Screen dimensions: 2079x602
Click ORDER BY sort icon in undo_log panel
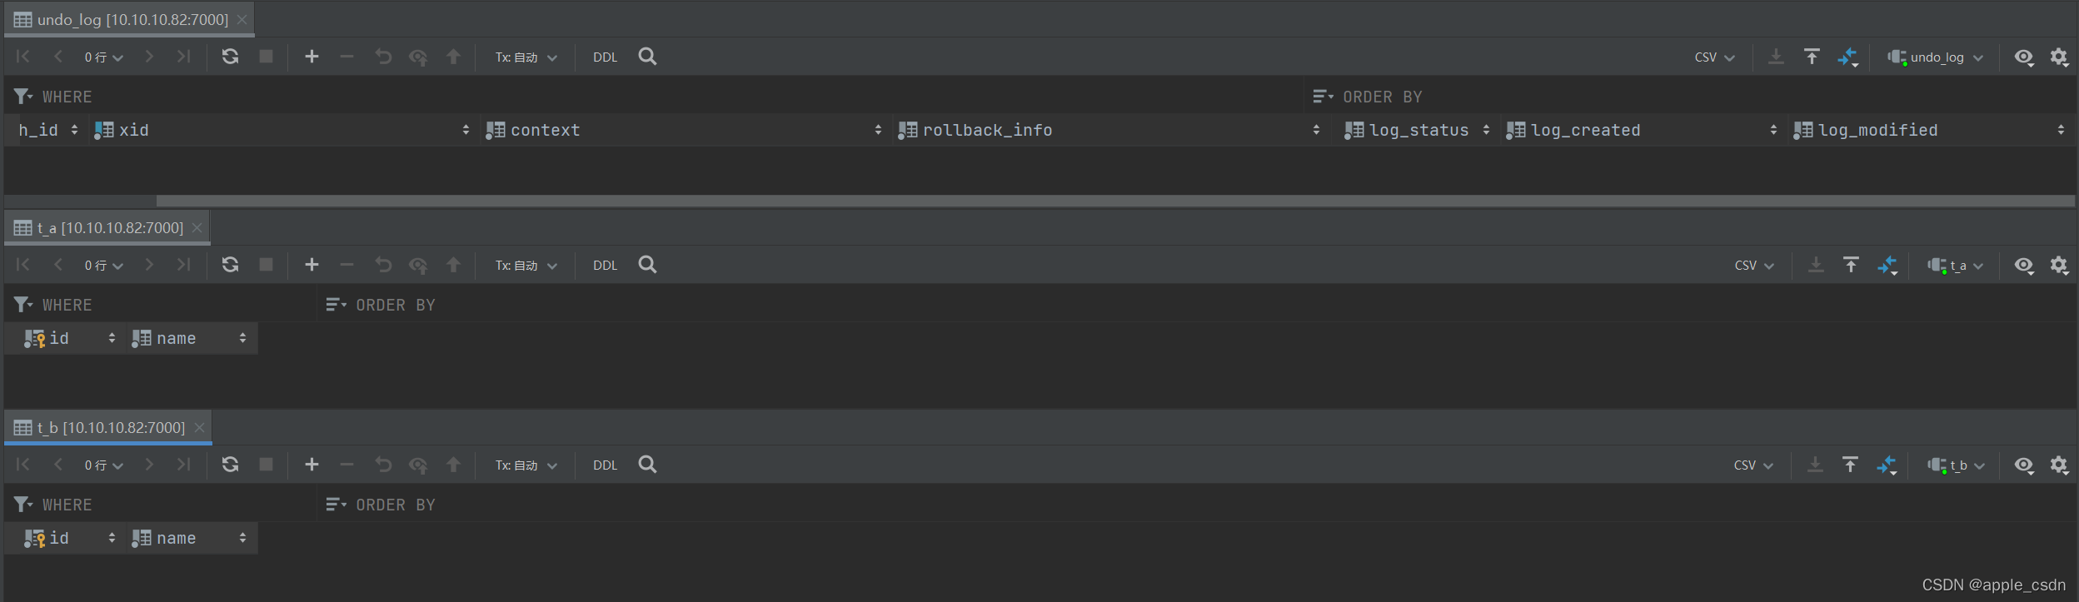1323,97
